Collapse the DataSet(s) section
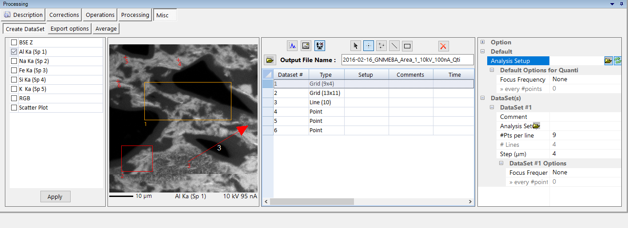 (x=483, y=98)
